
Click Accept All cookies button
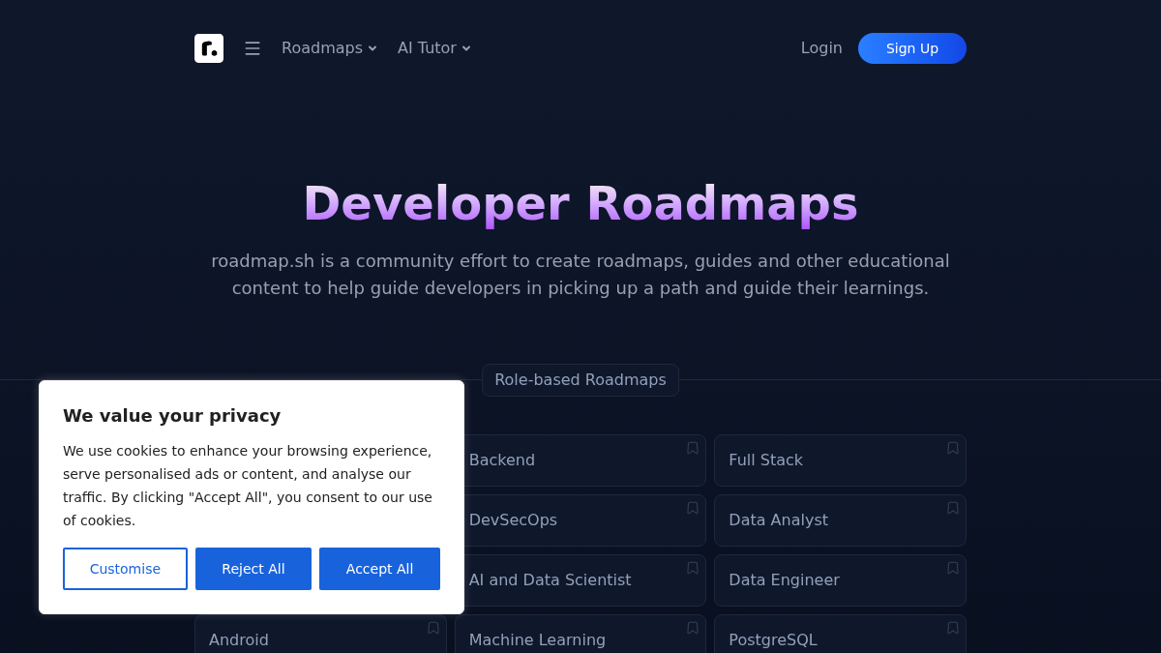pyautogui.click(x=379, y=569)
